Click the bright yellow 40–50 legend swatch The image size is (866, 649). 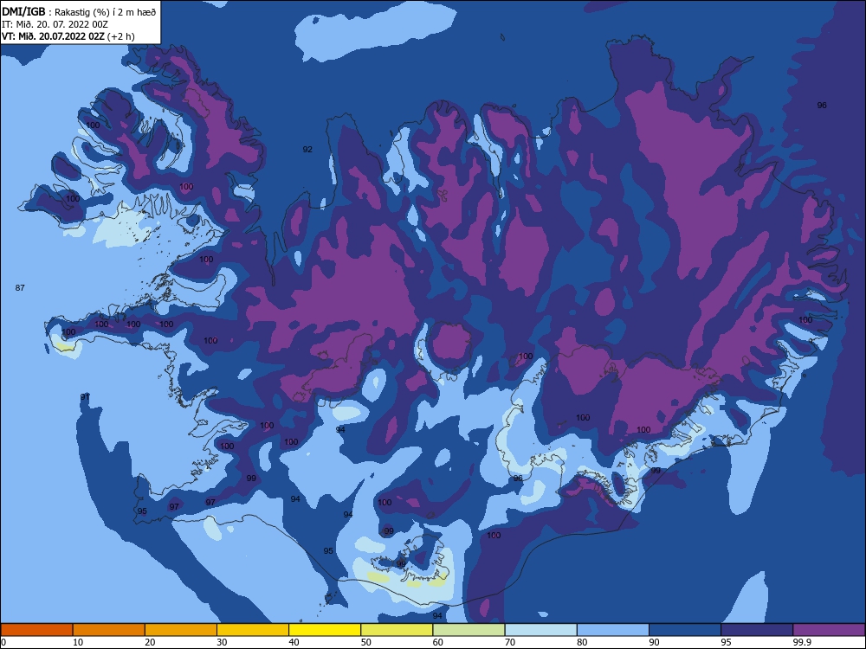[x=325, y=630]
